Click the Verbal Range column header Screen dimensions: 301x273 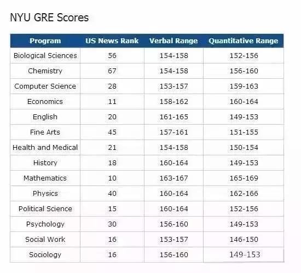173,40
